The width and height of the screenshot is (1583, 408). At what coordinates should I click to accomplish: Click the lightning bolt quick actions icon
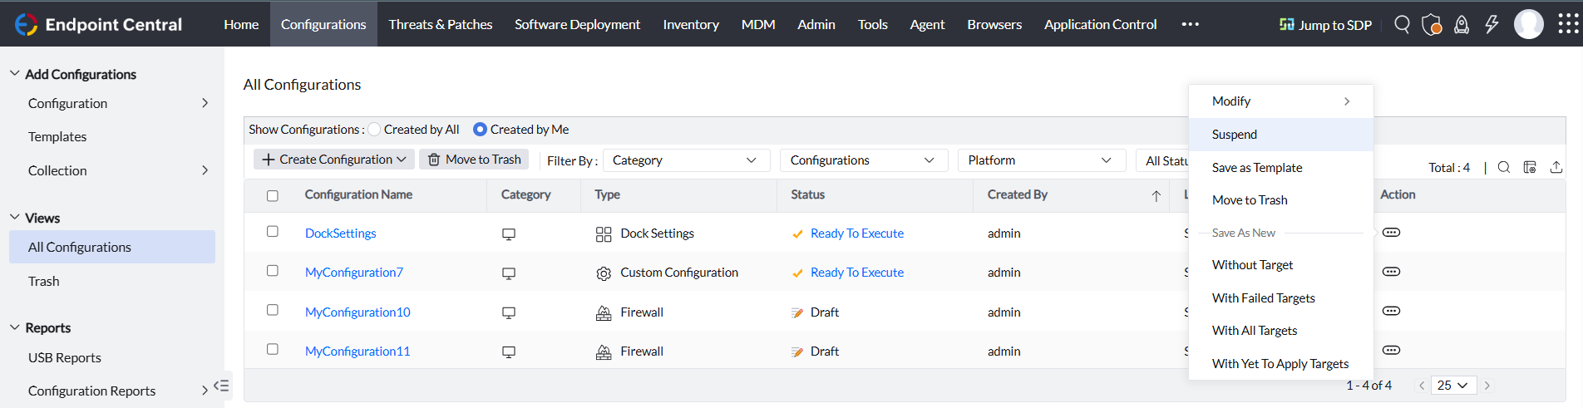point(1492,24)
